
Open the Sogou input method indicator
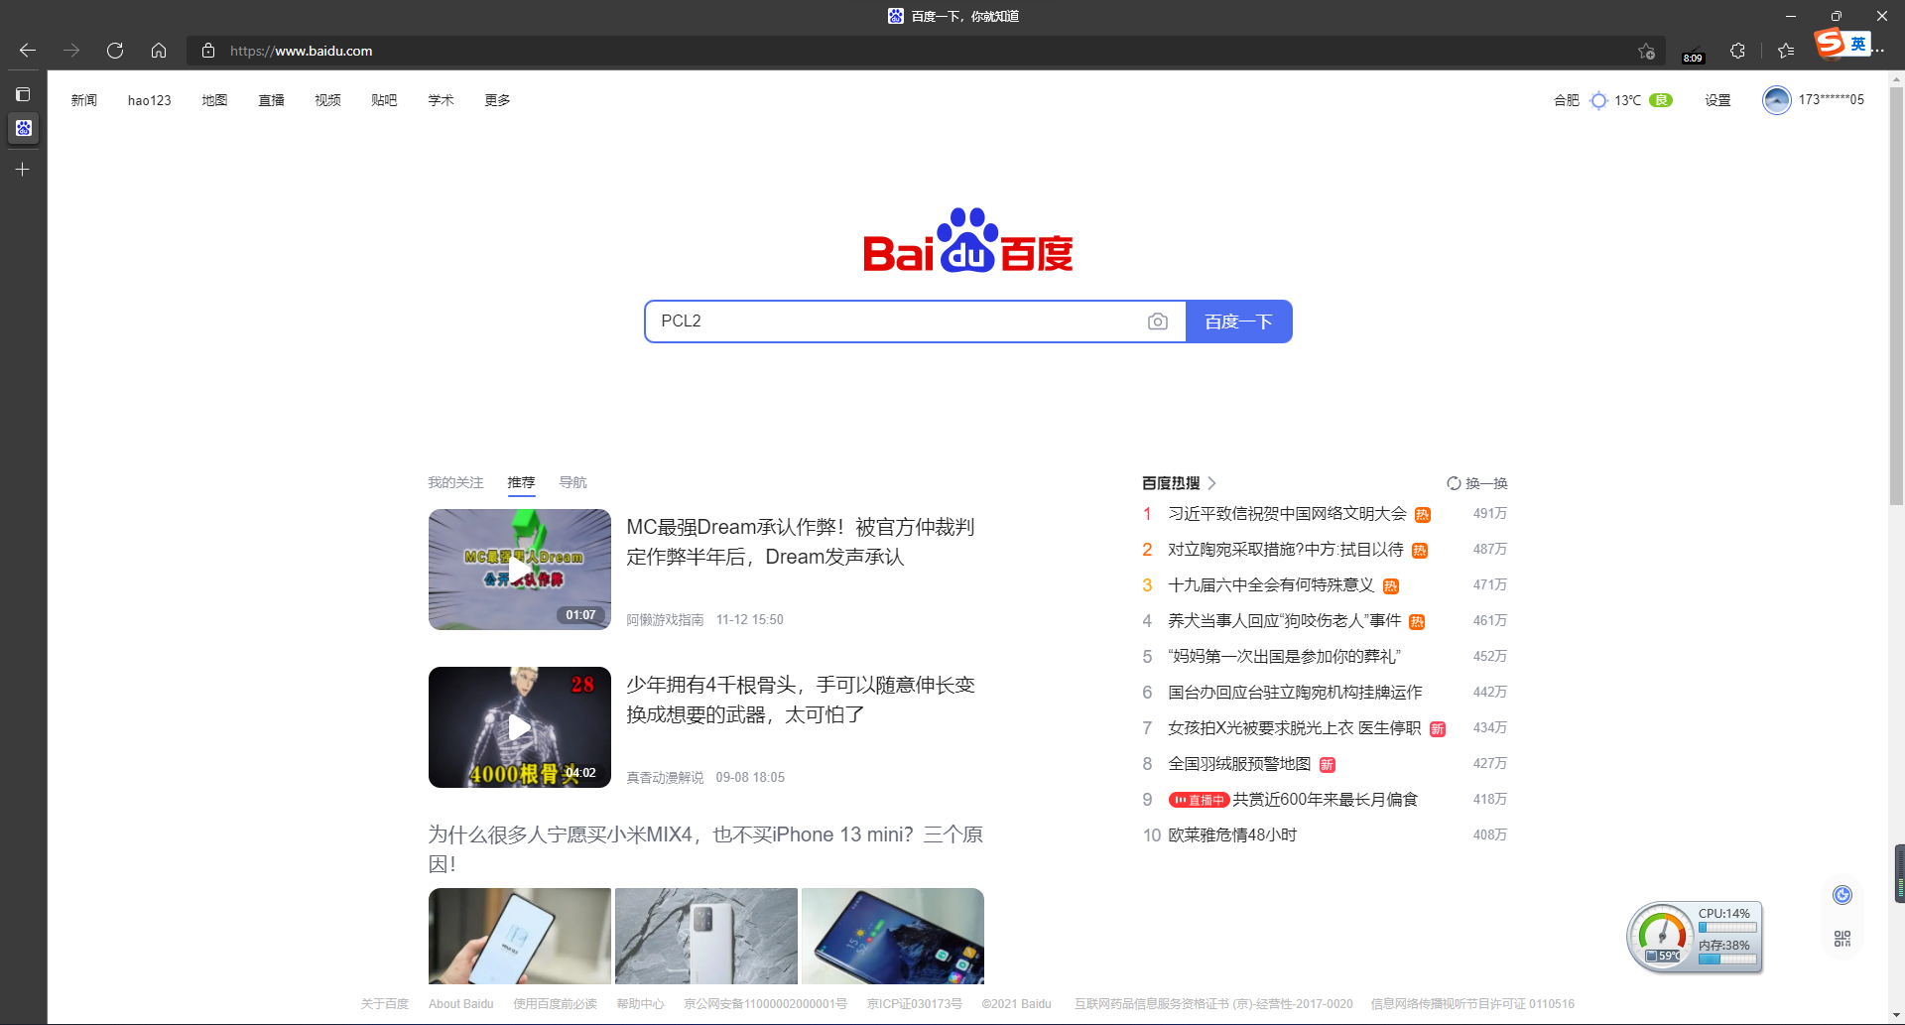pyautogui.click(x=1842, y=43)
